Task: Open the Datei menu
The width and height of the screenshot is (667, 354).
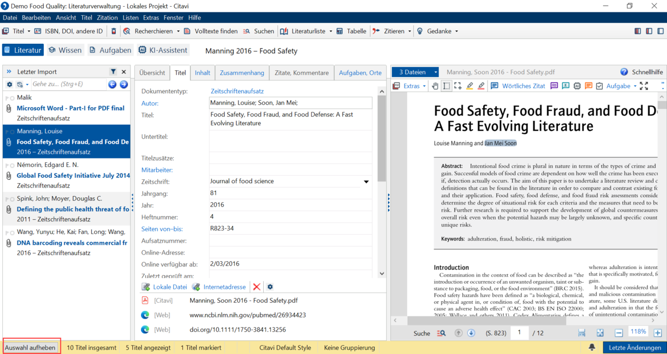Action: pyautogui.click(x=10, y=17)
